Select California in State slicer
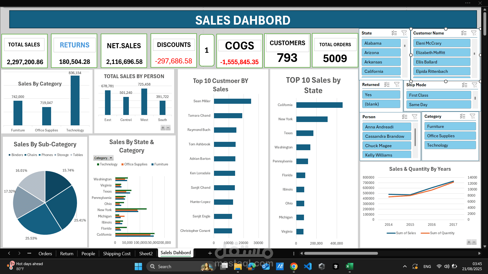 381,71
